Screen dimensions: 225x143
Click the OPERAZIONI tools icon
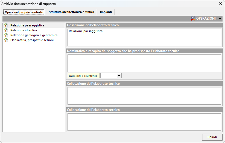pos(193,19)
